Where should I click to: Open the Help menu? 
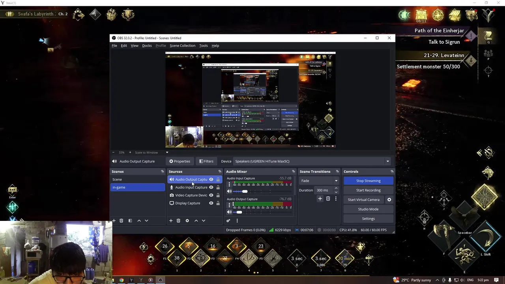coord(215,45)
